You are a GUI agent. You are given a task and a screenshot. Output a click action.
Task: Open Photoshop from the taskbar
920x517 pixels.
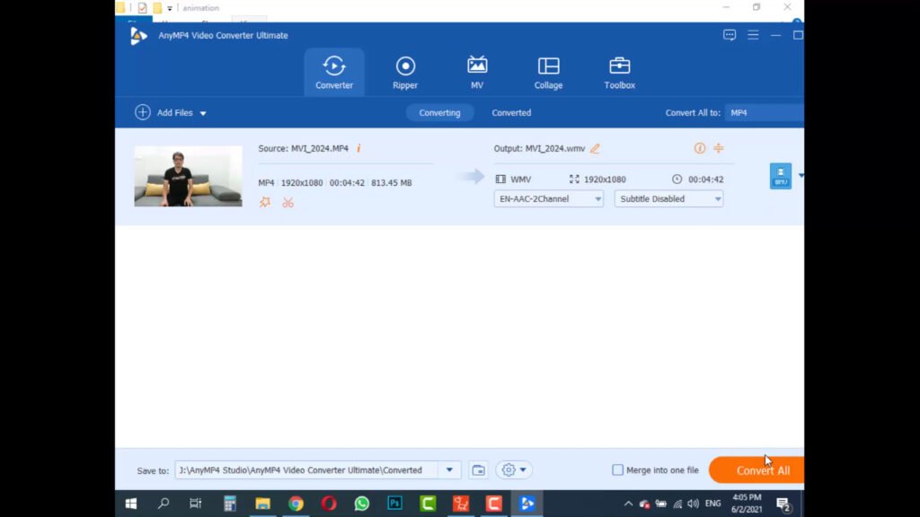pos(395,504)
